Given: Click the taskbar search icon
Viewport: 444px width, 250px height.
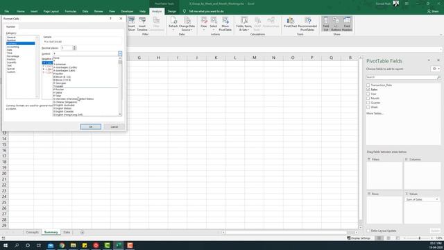Looking at the screenshot, I should (x=17, y=245).
